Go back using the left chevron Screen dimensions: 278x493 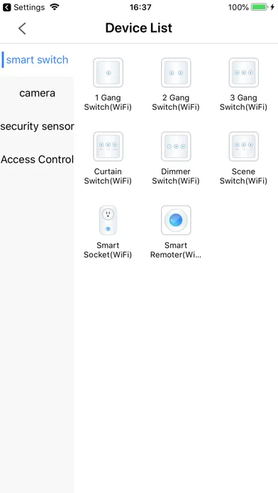pyautogui.click(x=22, y=28)
